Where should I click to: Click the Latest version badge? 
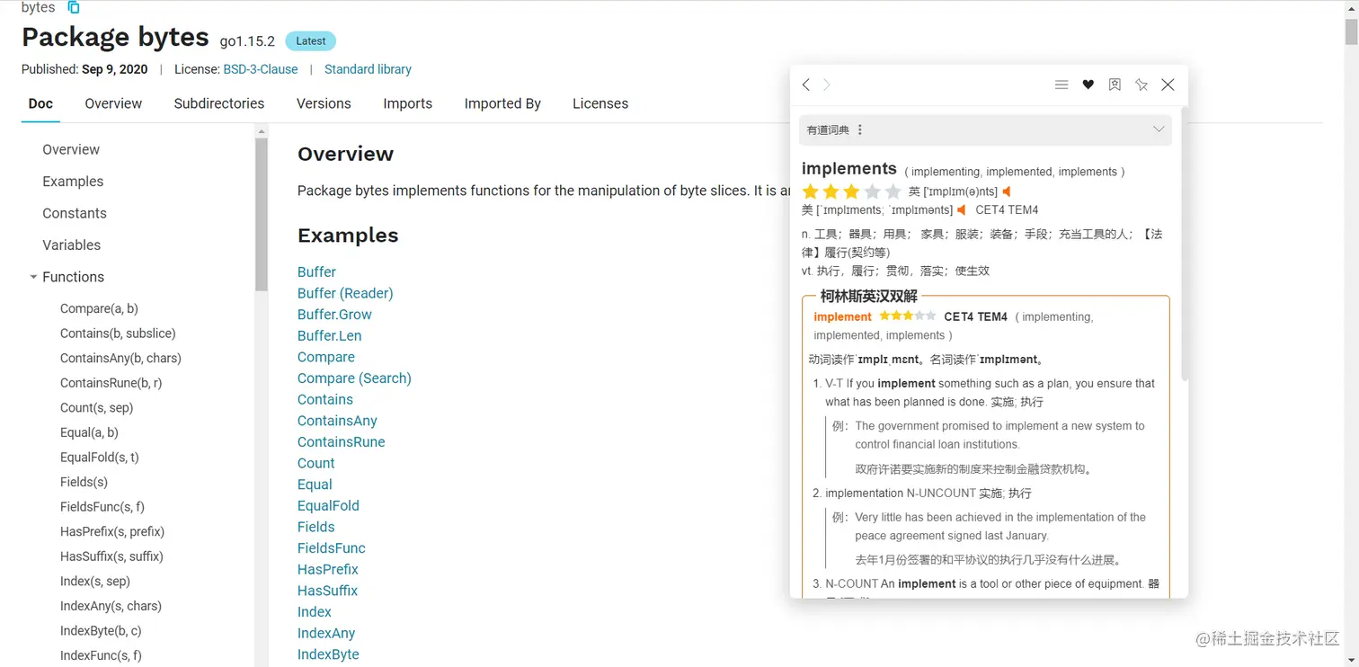[x=311, y=40]
